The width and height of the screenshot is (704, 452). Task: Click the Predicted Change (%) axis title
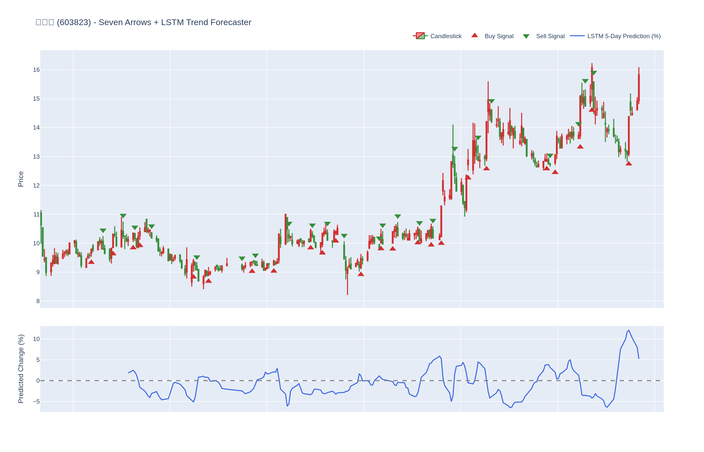(21, 369)
